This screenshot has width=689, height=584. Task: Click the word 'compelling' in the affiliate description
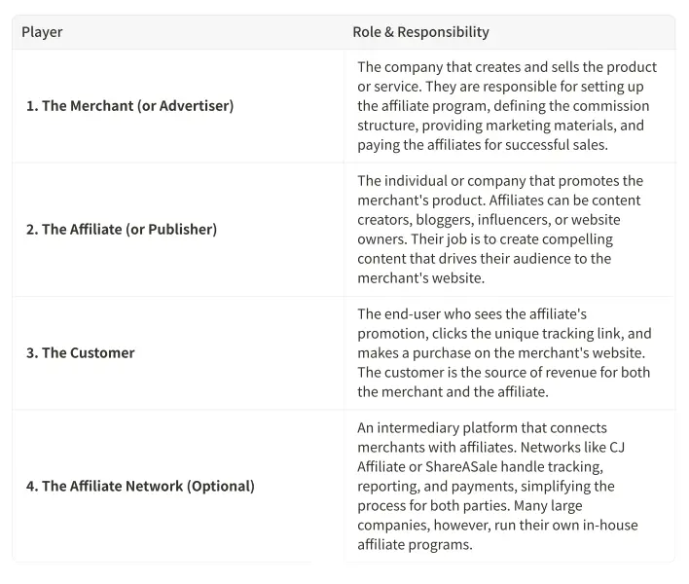(577, 238)
